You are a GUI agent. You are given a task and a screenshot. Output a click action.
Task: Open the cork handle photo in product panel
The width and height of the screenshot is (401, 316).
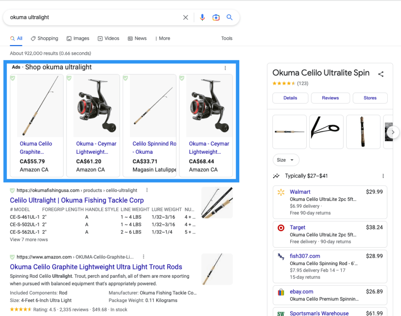point(363,132)
